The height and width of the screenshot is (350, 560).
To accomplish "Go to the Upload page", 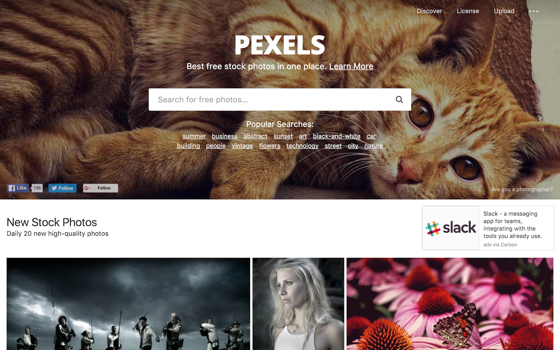I will (504, 11).
